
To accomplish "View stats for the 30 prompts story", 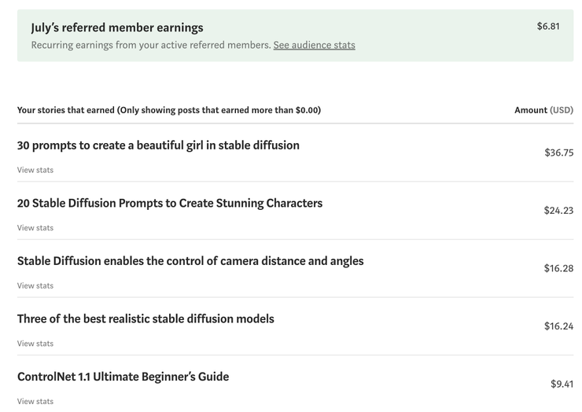I will click(35, 170).
